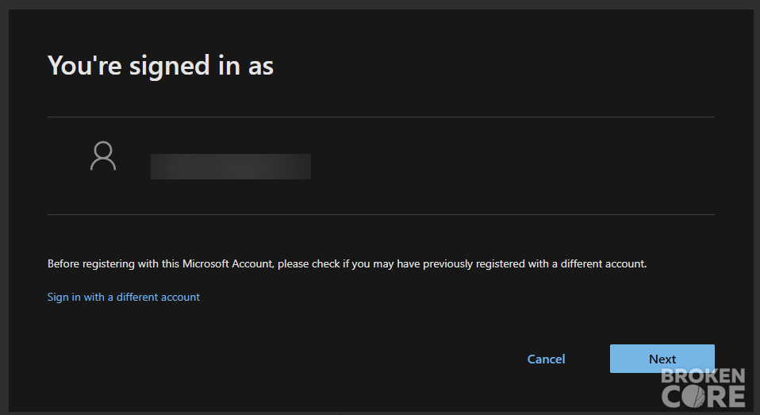Select the blurred account name field
The height and width of the screenshot is (415, 760).
[231, 167]
